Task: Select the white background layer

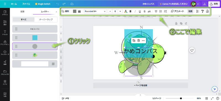Action: click(x=35, y=64)
